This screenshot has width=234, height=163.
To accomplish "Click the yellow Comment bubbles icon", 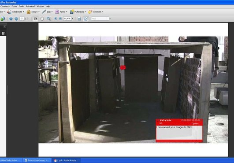I will click(90, 11).
